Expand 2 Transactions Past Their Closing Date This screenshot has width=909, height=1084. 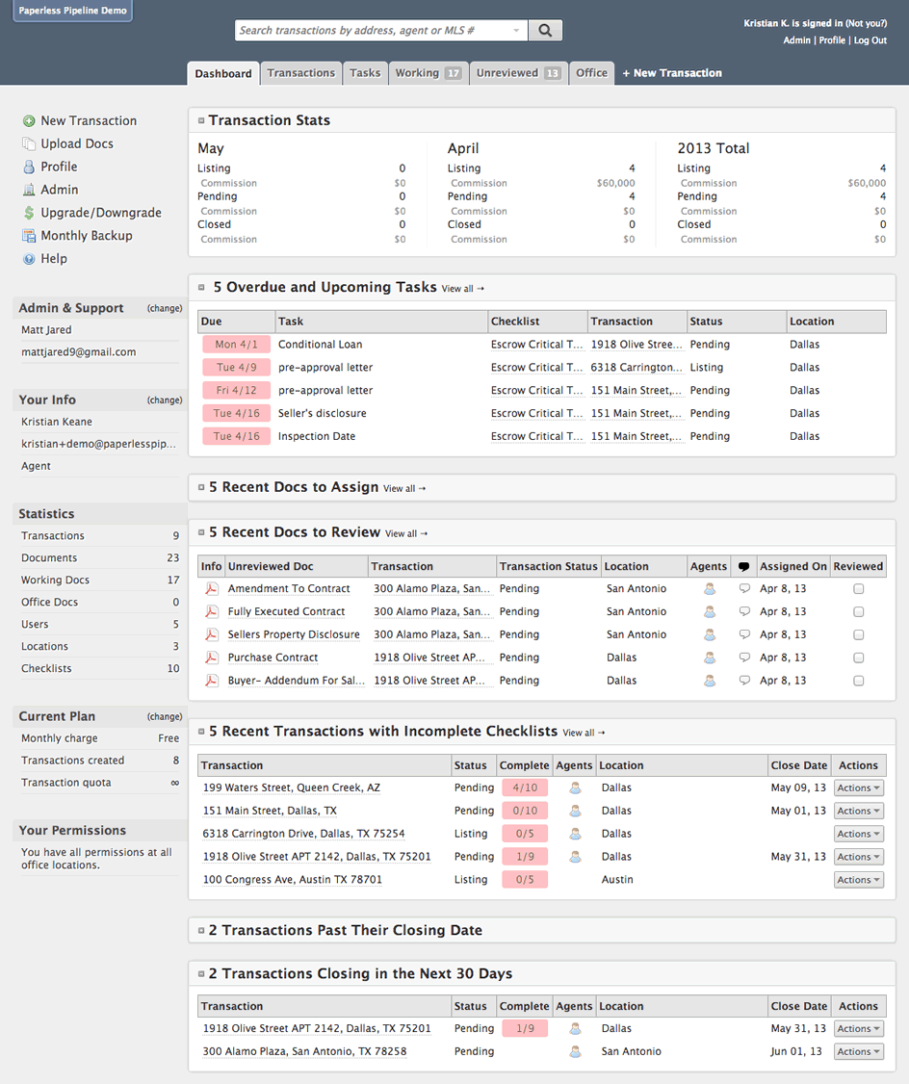[x=201, y=931]
